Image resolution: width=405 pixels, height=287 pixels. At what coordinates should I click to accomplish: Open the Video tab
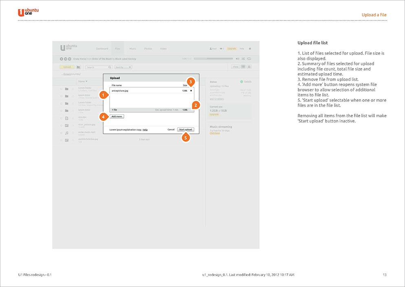pos(163,49)
